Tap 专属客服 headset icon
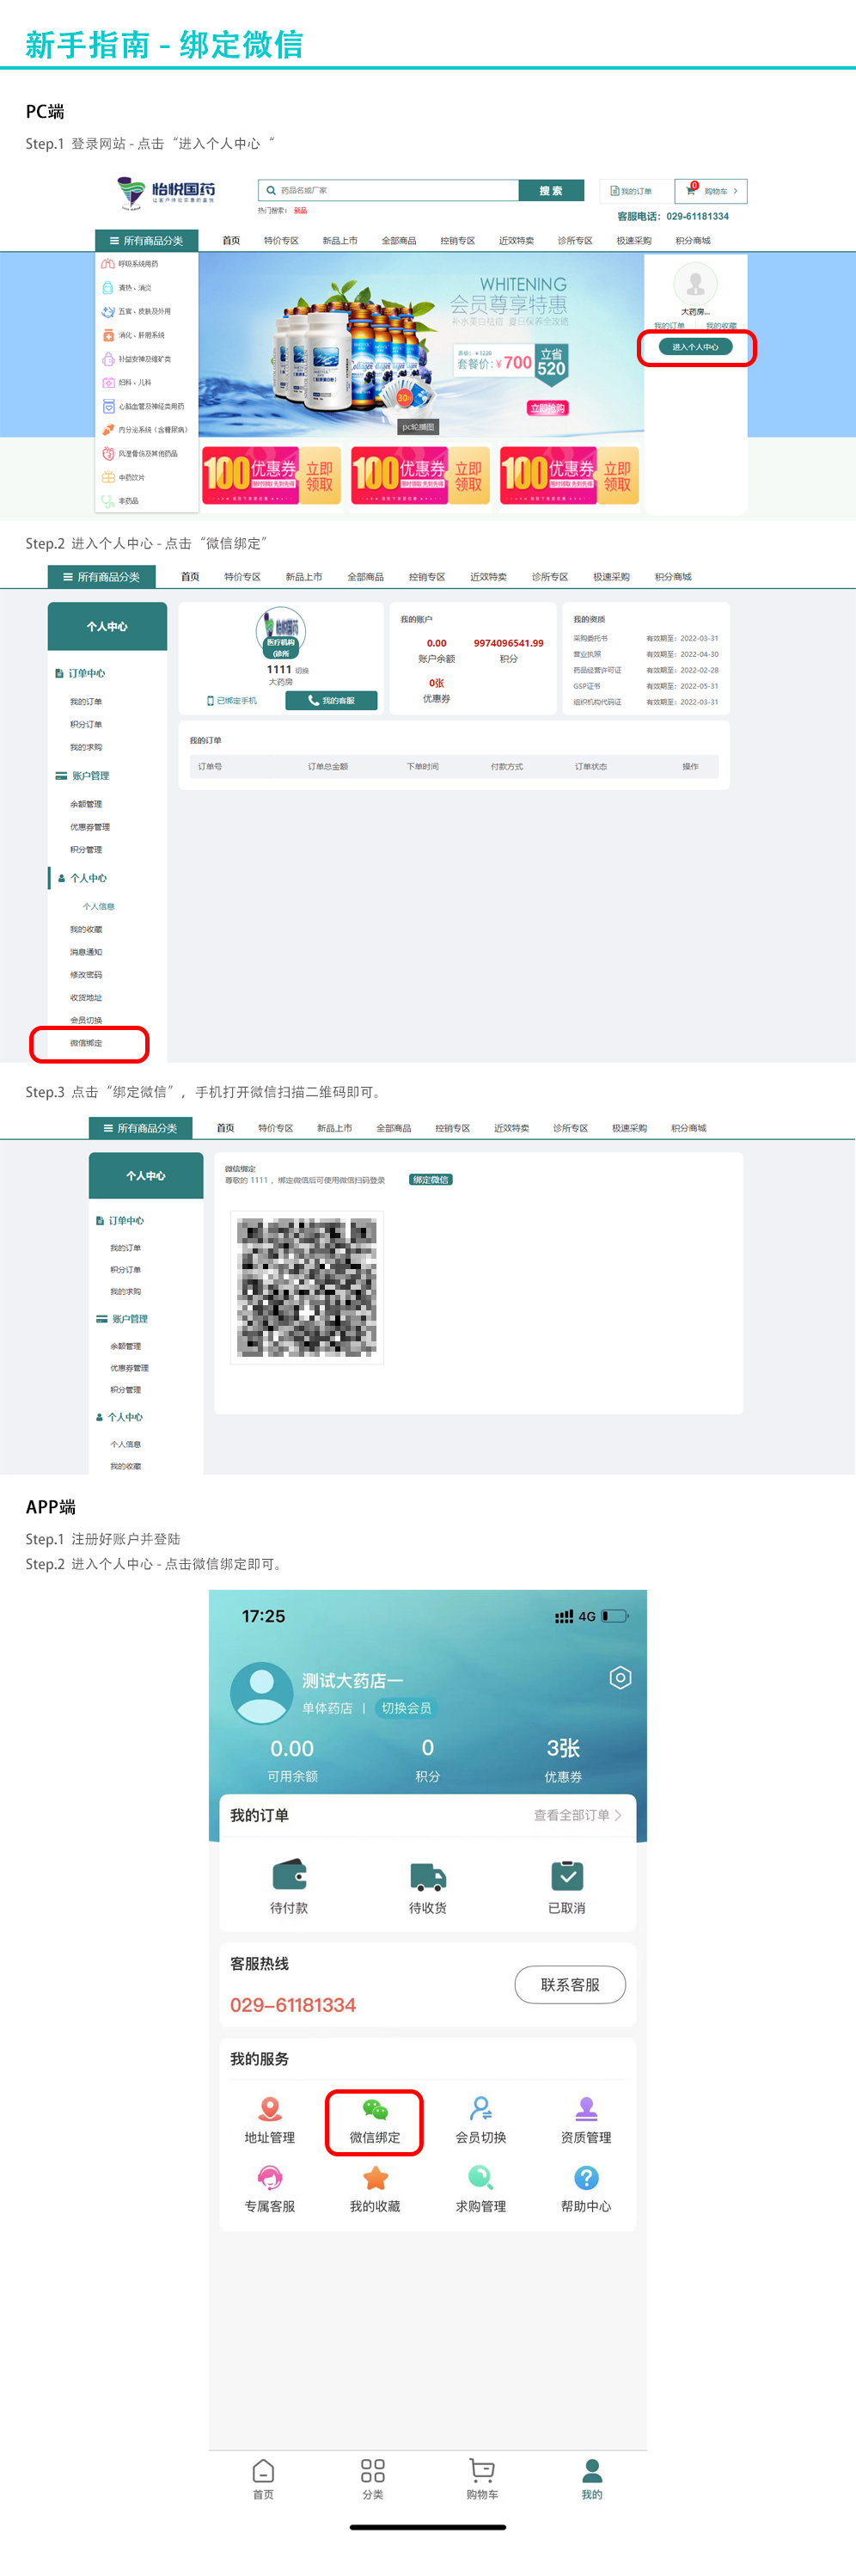 [270, 2177]
